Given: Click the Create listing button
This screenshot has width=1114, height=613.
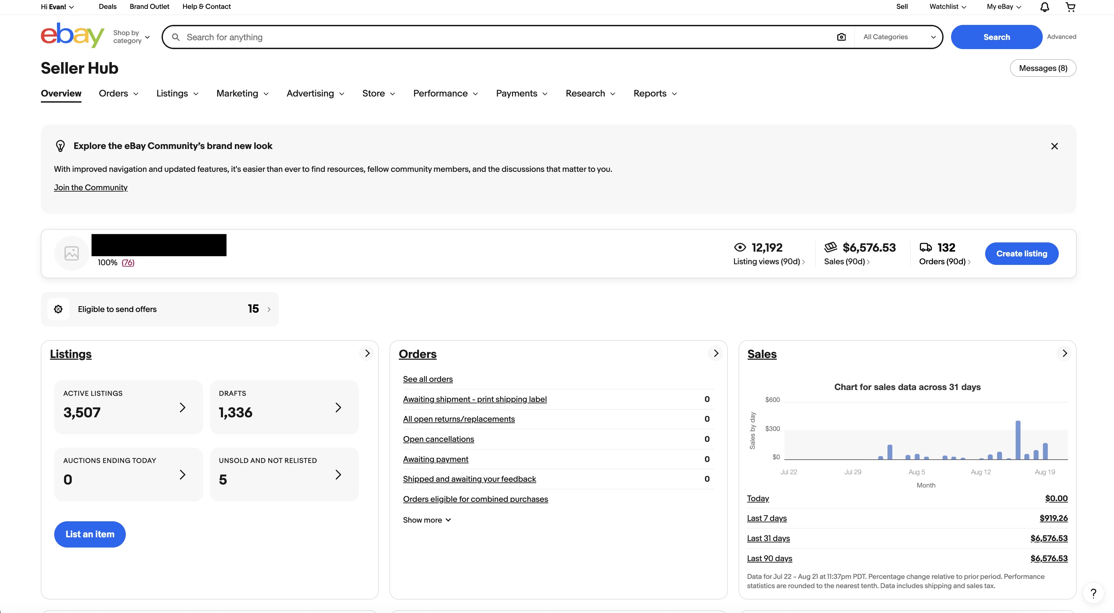Looking at the screenshot, I should click(1022, 254).
